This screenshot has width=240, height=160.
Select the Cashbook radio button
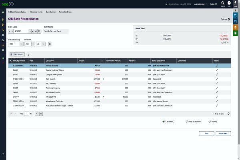(x=164, y=122)
